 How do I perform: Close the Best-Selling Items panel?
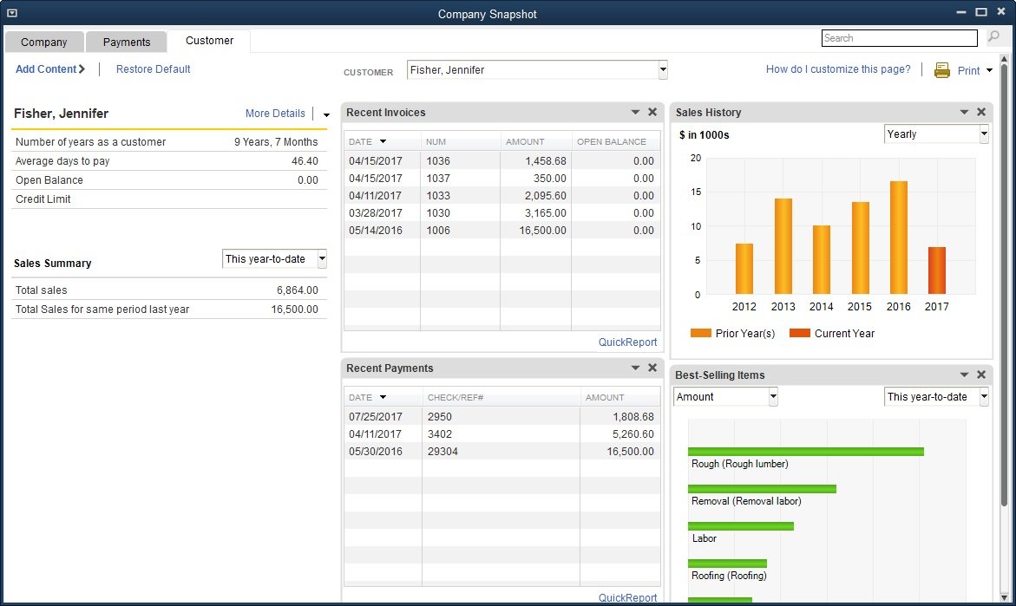click(981, 375)
